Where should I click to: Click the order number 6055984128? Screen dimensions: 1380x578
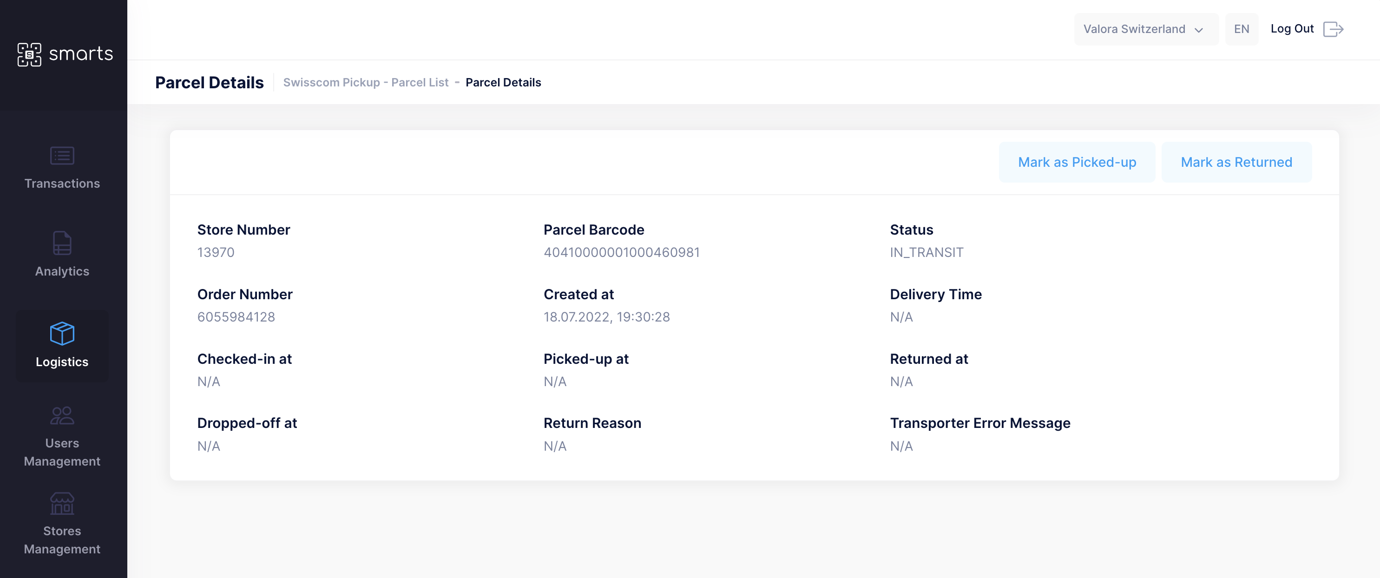point(236,316)
